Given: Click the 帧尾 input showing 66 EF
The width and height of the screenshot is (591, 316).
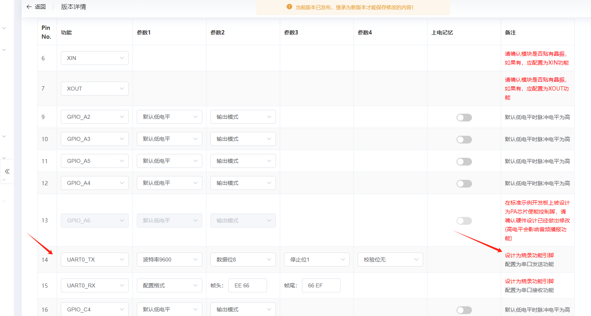Looking at the screenshot, I should pyautogui.click(x=321, y=285).
